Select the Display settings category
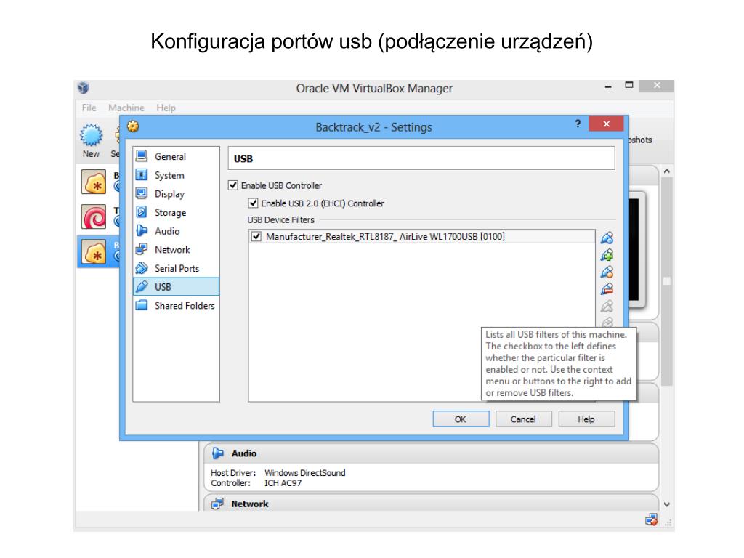This screenshot has height=558, width=744. tap(176, 193)
